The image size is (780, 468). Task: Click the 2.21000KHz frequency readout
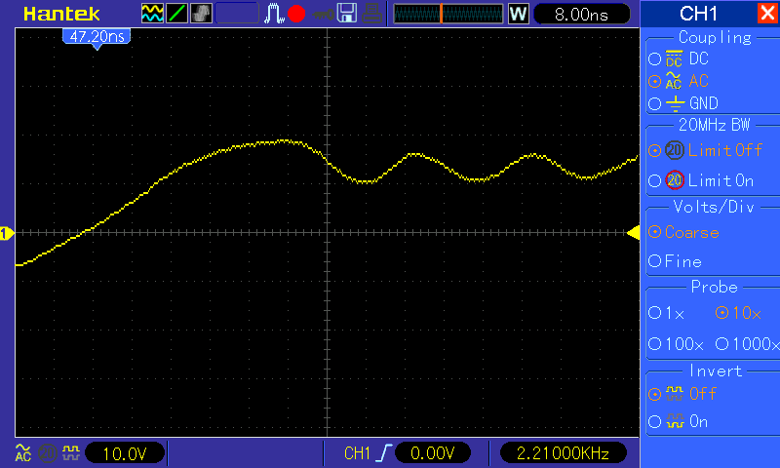(563, 453)
